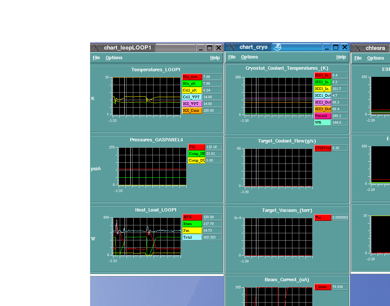Click the Htr_fore value field 7.98
Viewport: 390px width, 306px height.
click(x=212, y=77)
